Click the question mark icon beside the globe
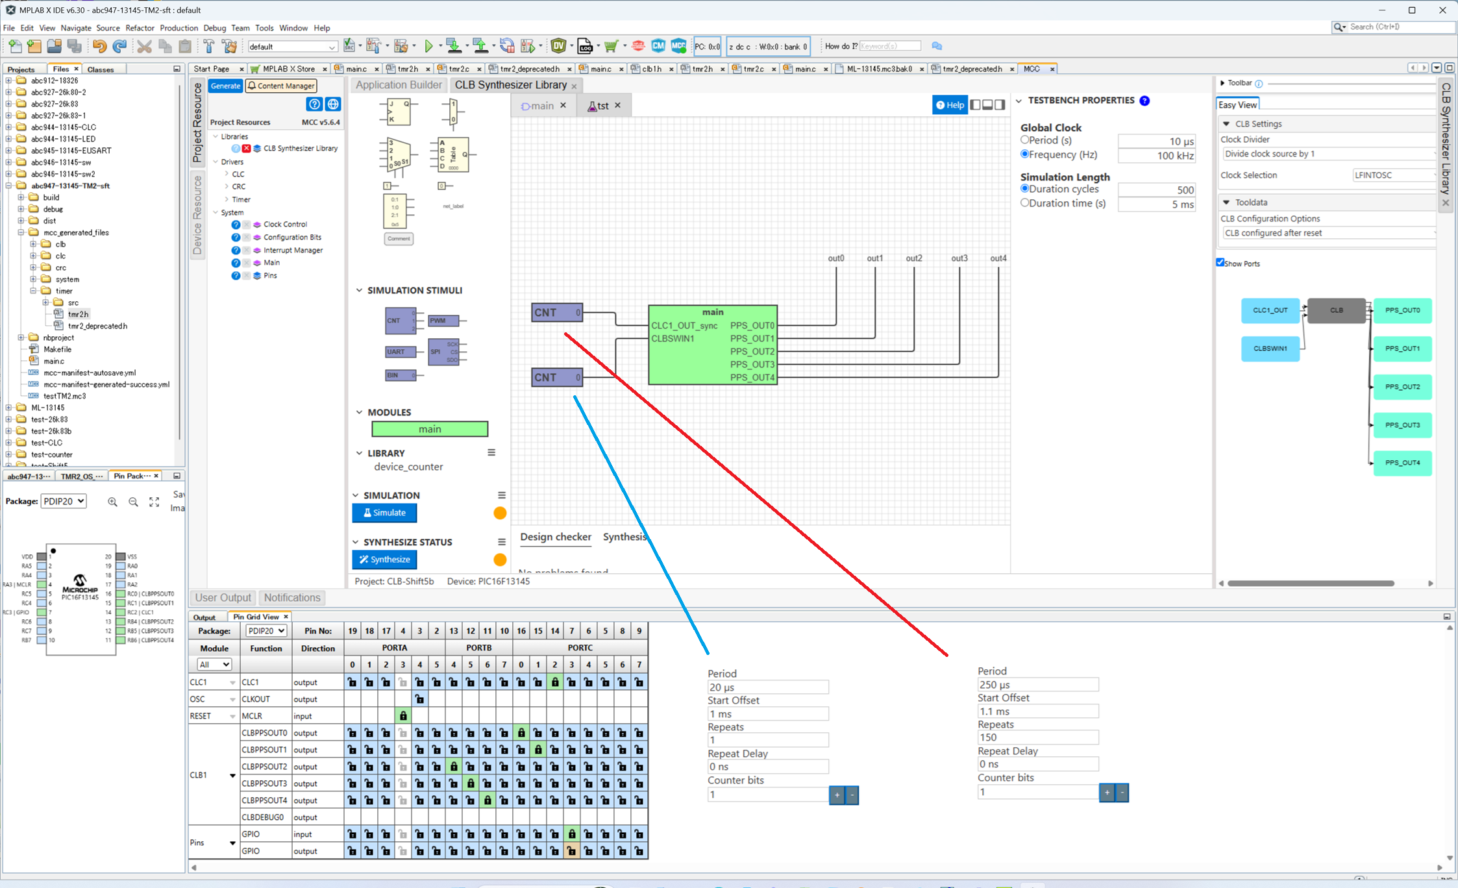The width and height of the screenshot is (1458, 888). (314, 104)
